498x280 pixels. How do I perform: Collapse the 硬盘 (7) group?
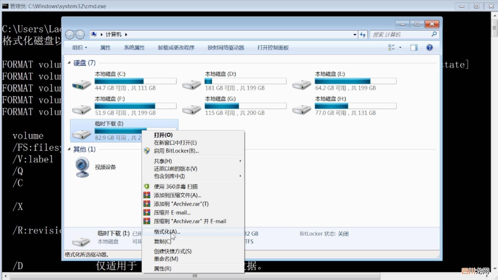[69, 63]
